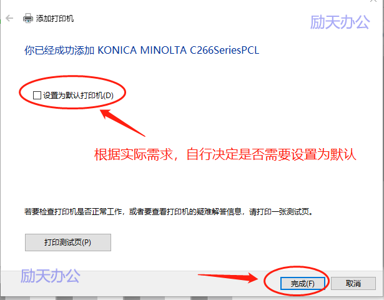Click the 添加打印机 window title text
Image resolution: width=384 pixels, height=300 pixels.
(x=55, y=18)
